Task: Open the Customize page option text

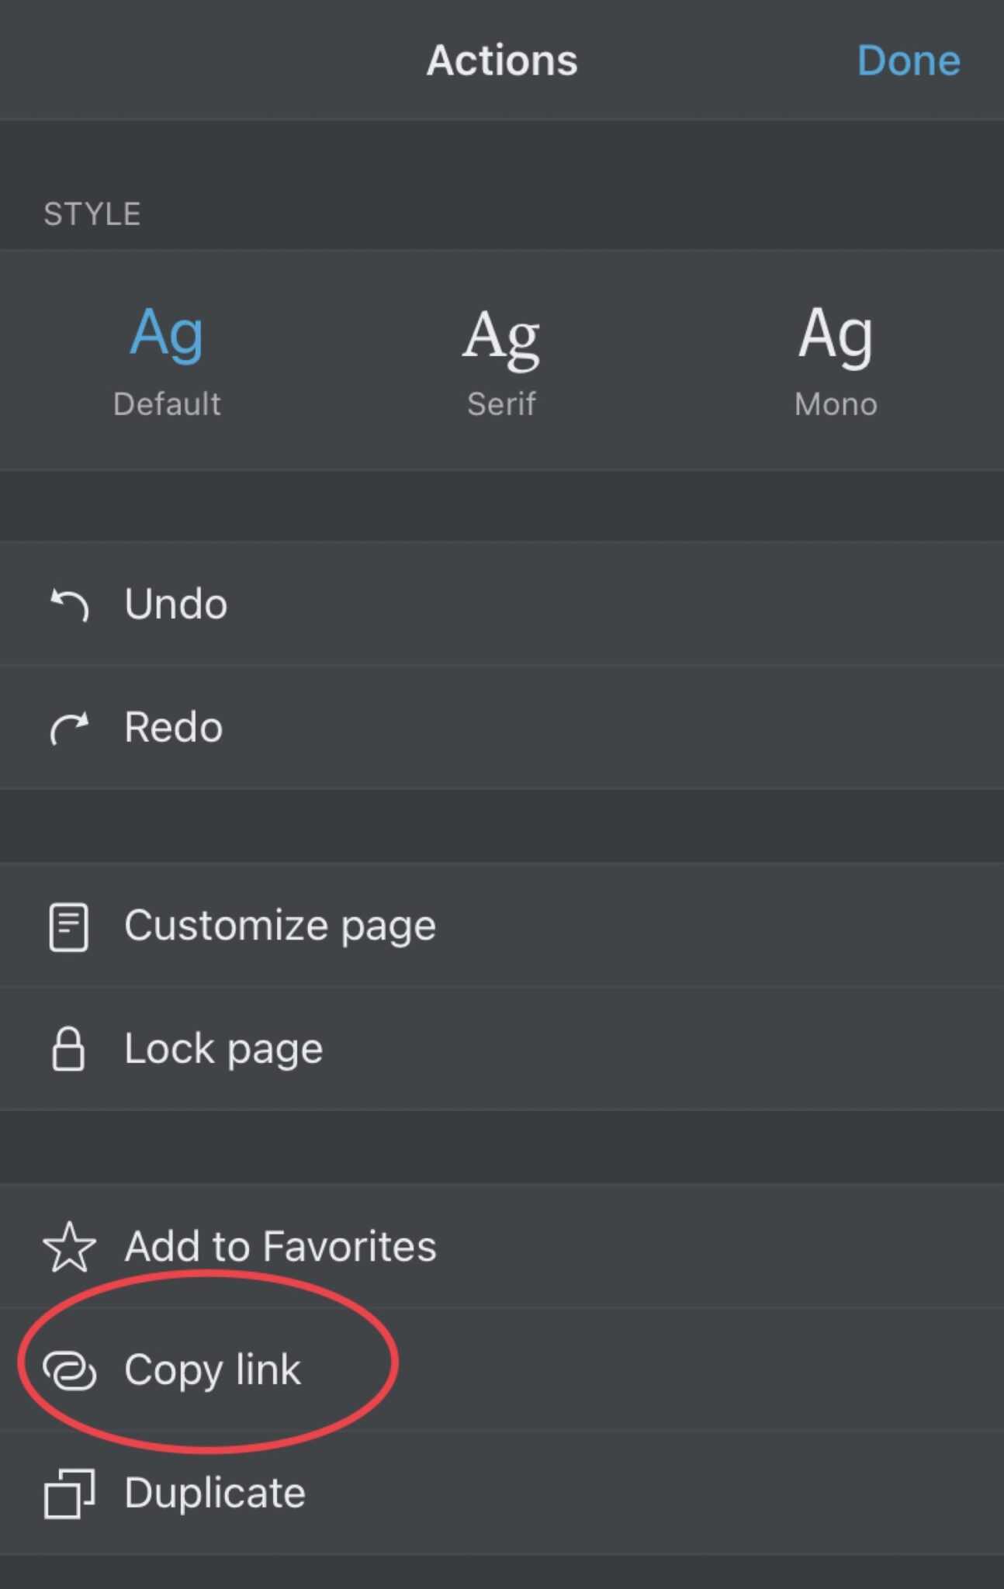Action: click(280, 926)
